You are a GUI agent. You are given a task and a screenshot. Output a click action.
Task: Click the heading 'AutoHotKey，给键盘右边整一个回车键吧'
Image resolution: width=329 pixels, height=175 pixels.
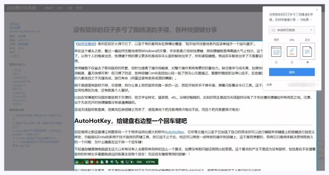pyautogui.click(x=130, y=121)
